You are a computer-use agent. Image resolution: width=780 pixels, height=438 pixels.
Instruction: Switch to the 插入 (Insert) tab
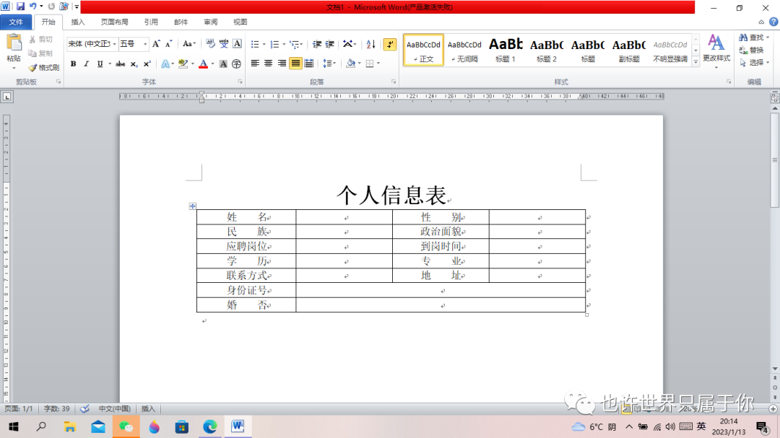[x=78, y=22]
